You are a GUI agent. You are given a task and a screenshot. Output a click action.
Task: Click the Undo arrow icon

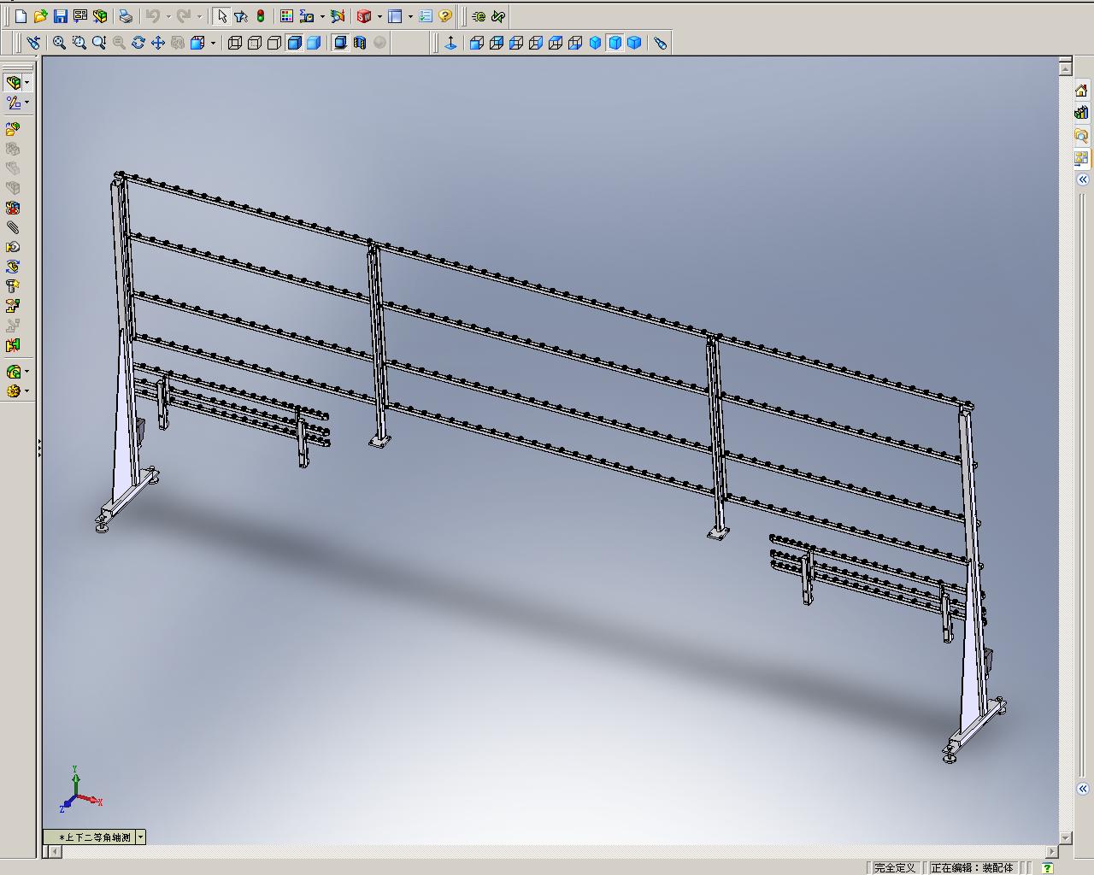(153, 16)
